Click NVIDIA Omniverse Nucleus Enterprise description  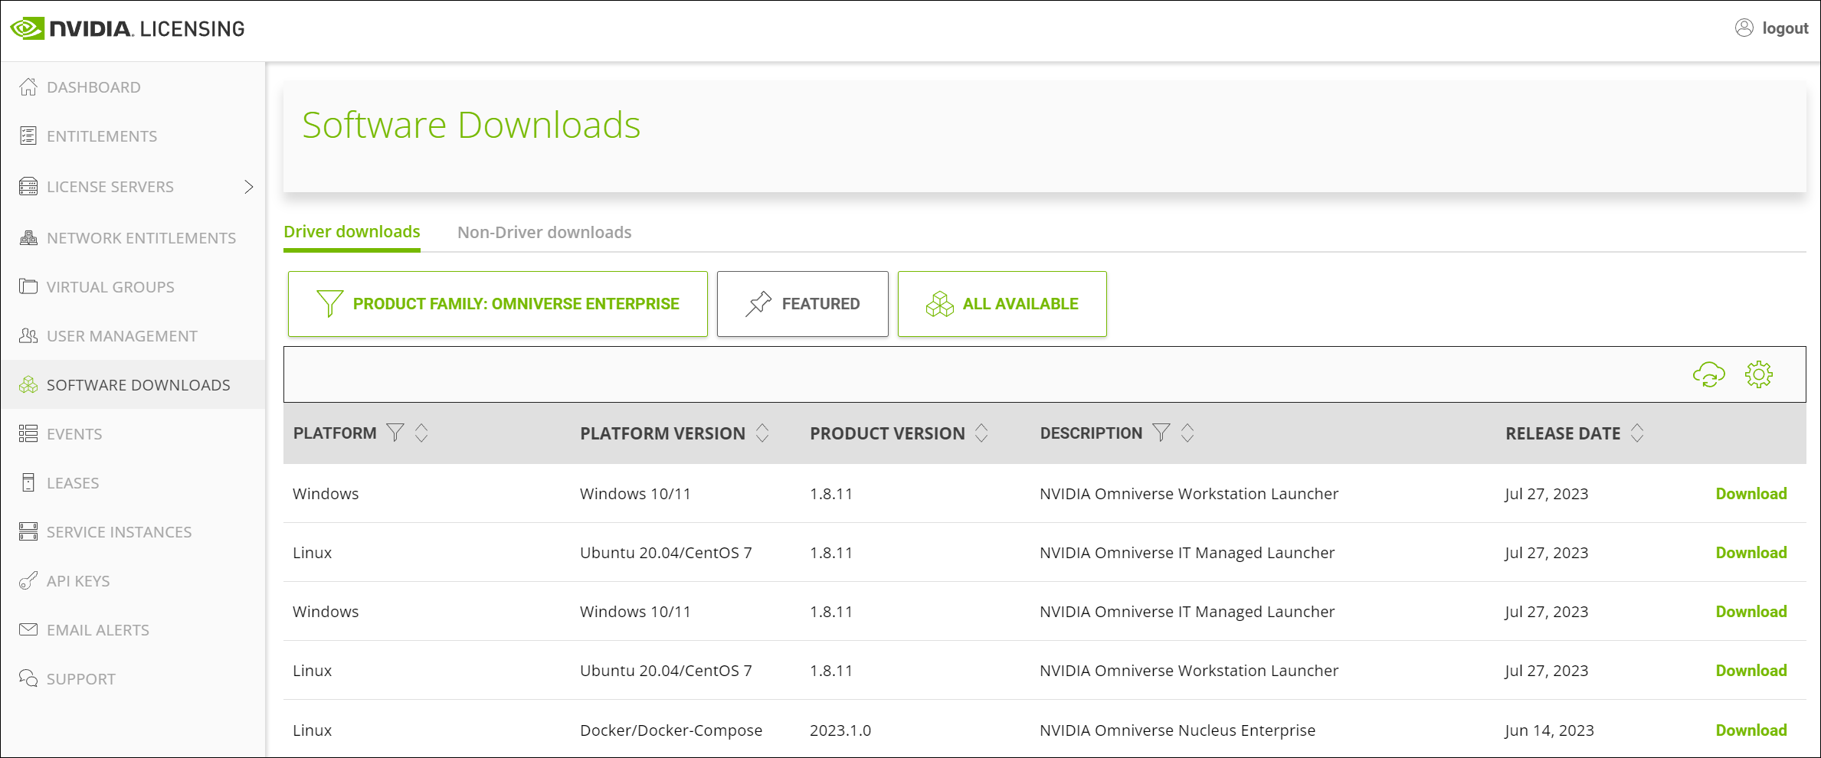[1177, 730]
